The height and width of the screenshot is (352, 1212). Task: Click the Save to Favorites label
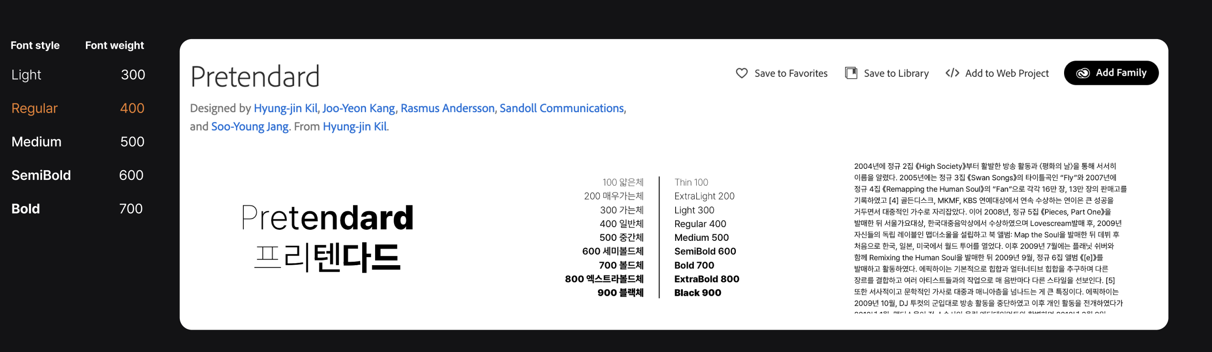(x=791, y=73)
